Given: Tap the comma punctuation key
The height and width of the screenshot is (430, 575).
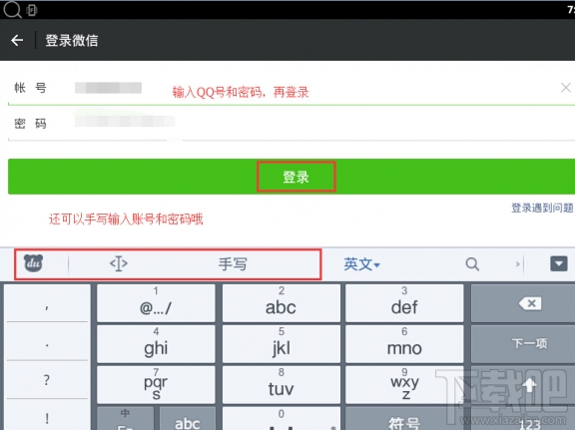Looking at the screenshot, I should point(47,303).
